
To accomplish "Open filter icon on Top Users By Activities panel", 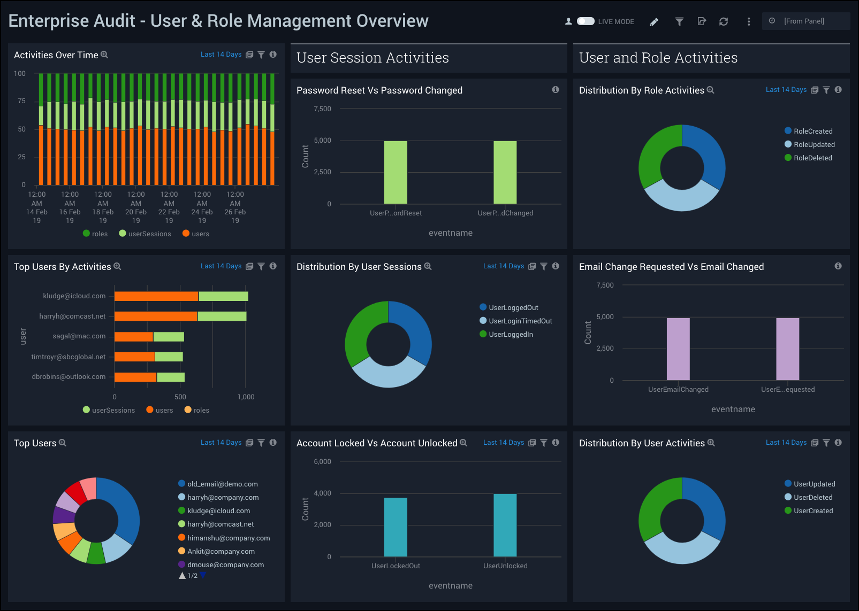I will point(261,266).
